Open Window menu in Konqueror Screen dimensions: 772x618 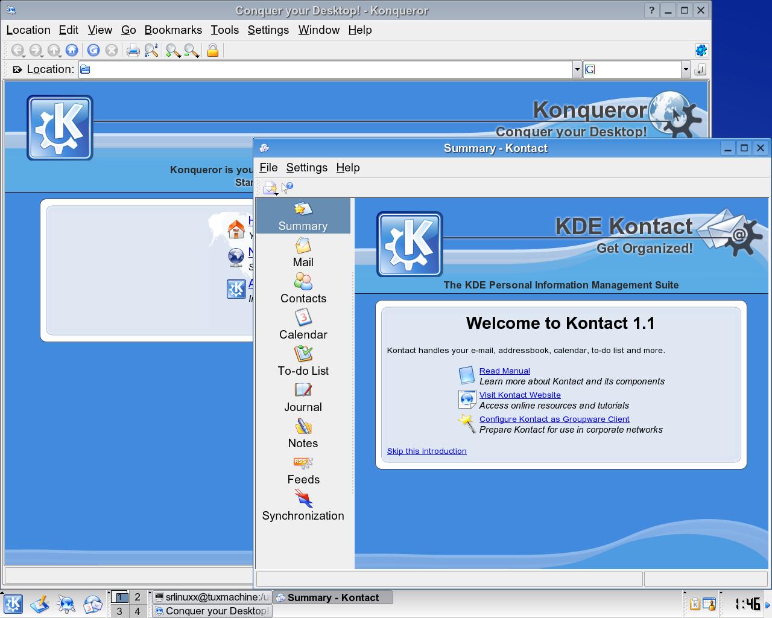[319, 30]
